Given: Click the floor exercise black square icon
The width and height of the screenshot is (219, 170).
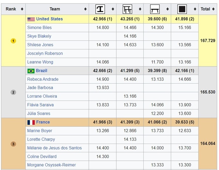Looking at the screenshot, I should coord(182,9).
